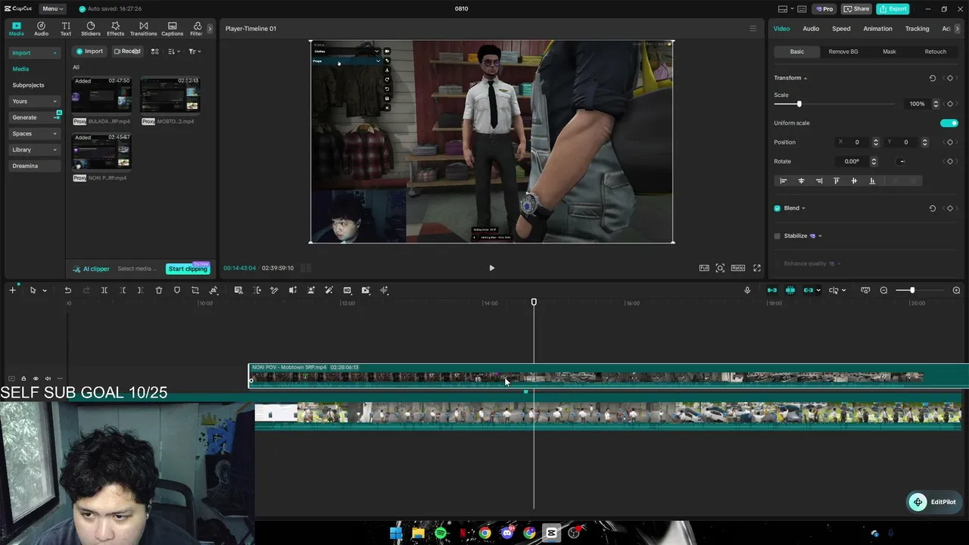
Task: Open the select tool mode dropdown
Action: point(45,291)
